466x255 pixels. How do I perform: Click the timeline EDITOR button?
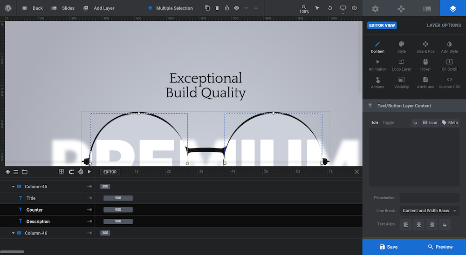coord(110,172)
